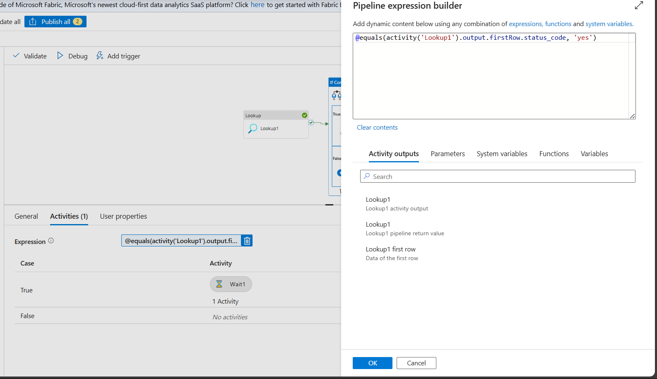Confirm the expression with OK
Screen dimensions: 657x379
click(x=373, y=363)
